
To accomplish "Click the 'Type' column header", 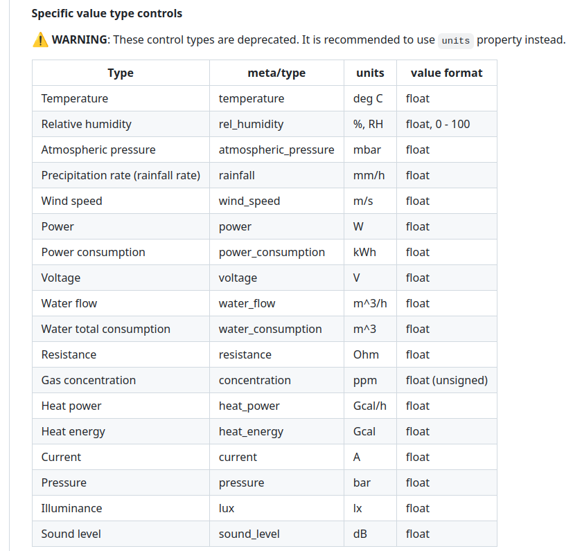I will click(x=121, y=73).
